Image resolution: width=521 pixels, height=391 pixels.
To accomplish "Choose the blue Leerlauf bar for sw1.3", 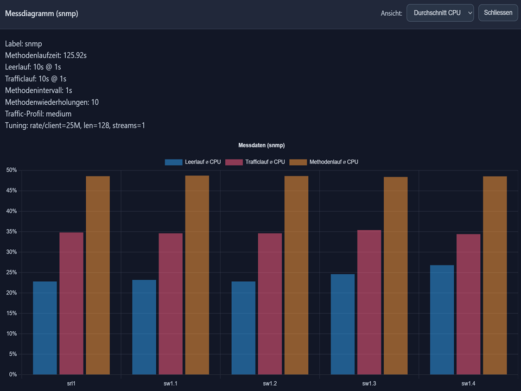I will click(x=342, y=324).
